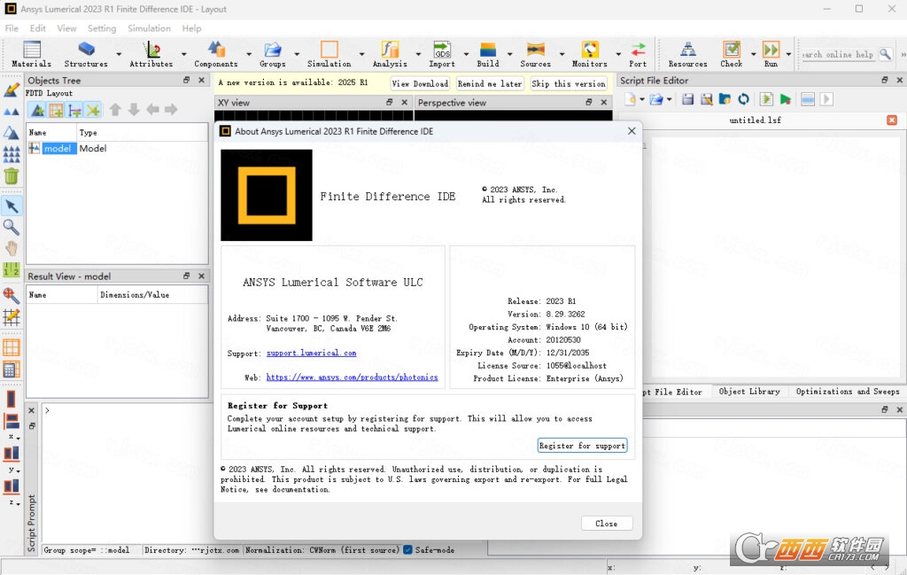Click the Run simulation icon
This screenshot has height=575, width=907.
pyautogui.click(x=771, y=49)
